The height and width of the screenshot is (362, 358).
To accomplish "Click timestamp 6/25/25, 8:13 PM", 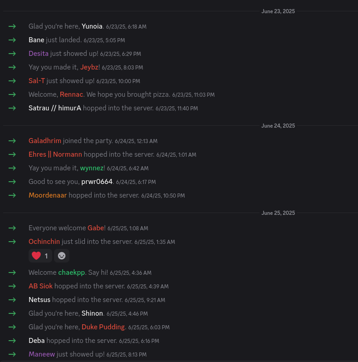I will click(127, 355).
